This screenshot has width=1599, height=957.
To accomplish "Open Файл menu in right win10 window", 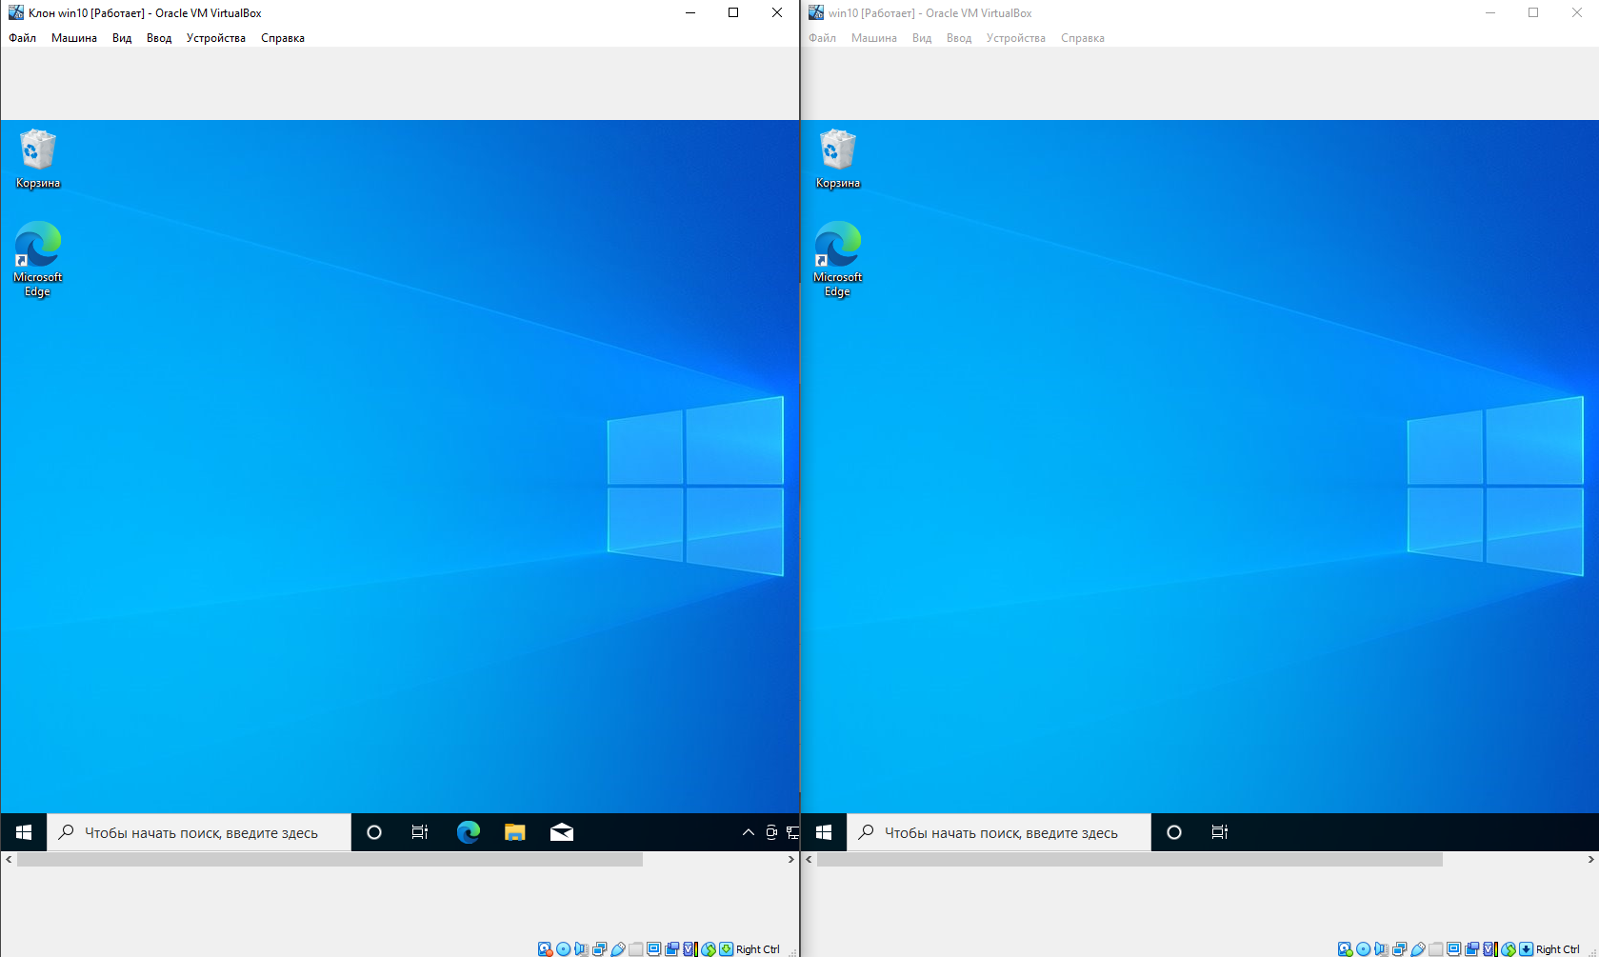I will pyautogui.click(x=823, y=38).
